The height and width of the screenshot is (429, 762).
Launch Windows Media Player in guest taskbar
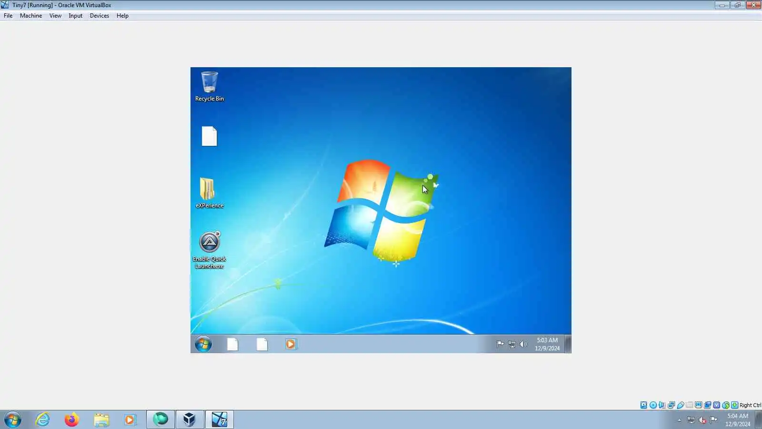coord(291,344)
